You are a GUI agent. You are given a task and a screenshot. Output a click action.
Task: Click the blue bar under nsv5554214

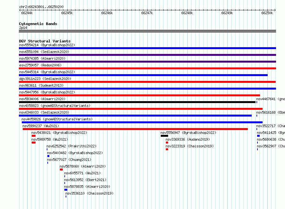[147, 48]
